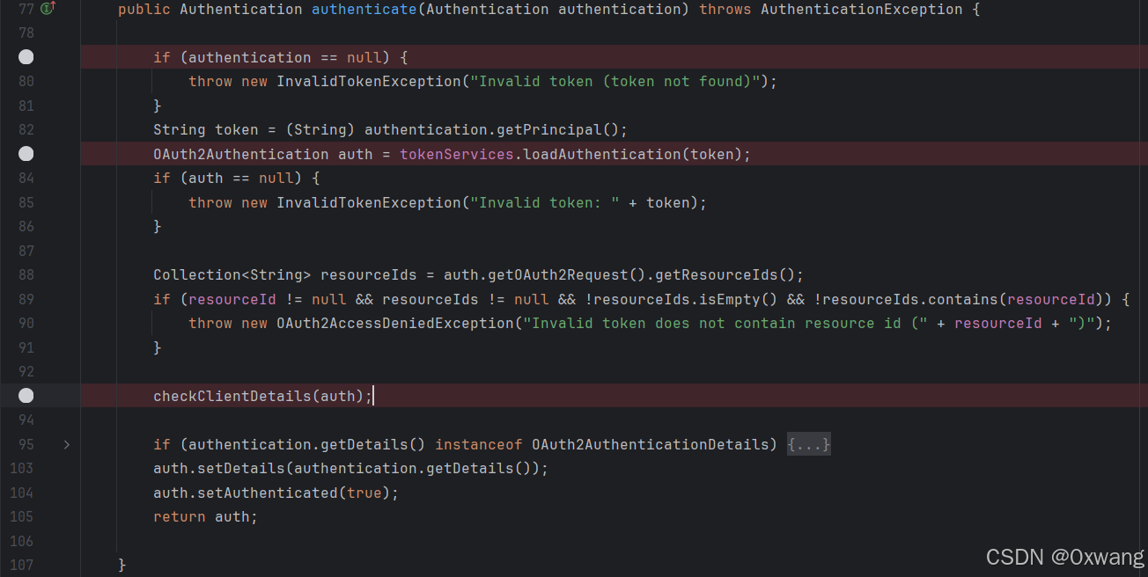The width and height of the screenshot is (1148, 577).
Task: Click the "Invalid token: " string literal
Action: pos(545,202)
